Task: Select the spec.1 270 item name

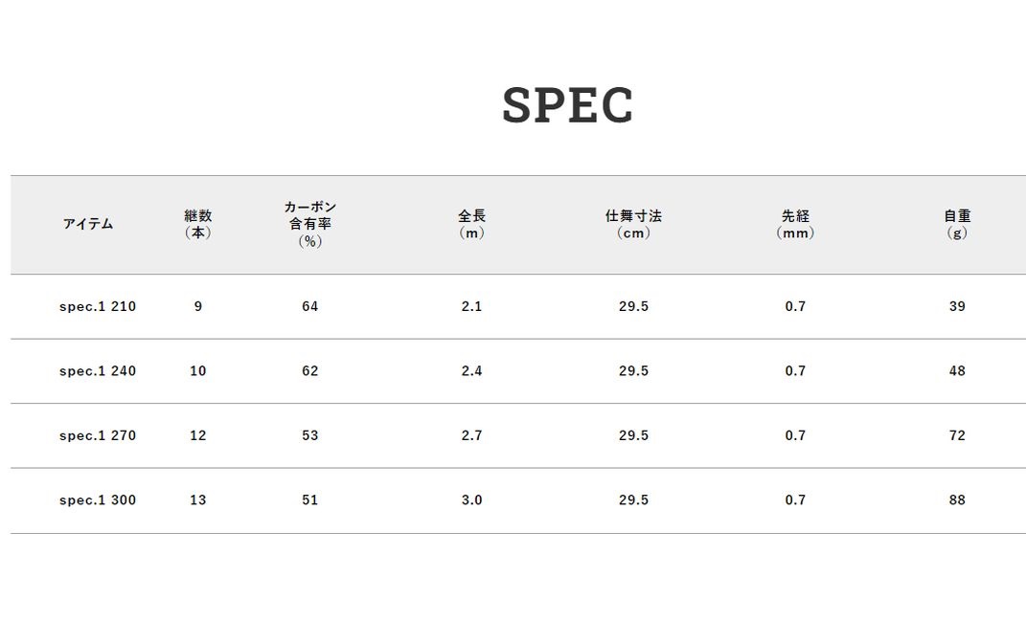Action: 98,435
